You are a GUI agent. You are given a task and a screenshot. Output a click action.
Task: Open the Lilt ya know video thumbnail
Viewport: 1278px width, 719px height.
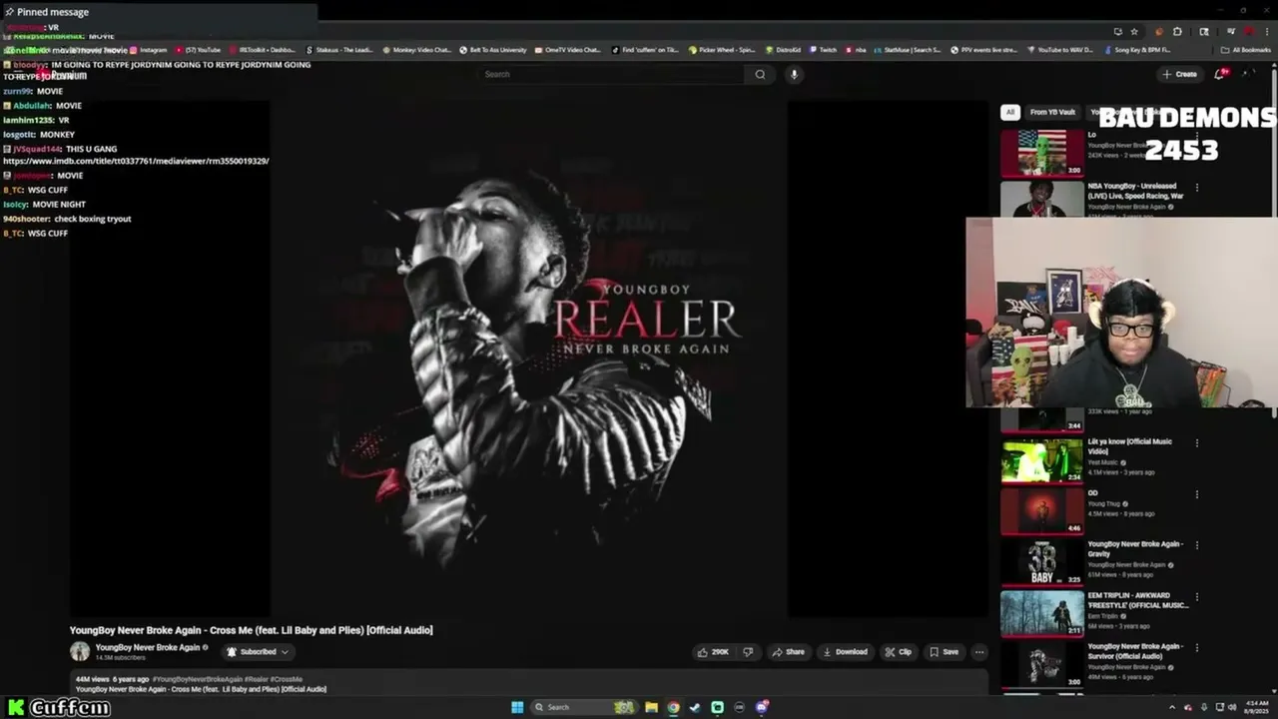[x=1042, y=460]
